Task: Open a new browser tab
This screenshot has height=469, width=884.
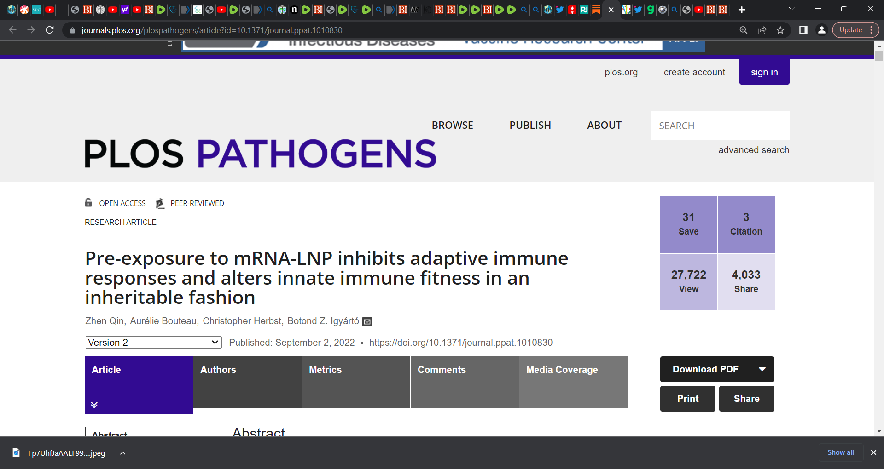Action: 742,10
